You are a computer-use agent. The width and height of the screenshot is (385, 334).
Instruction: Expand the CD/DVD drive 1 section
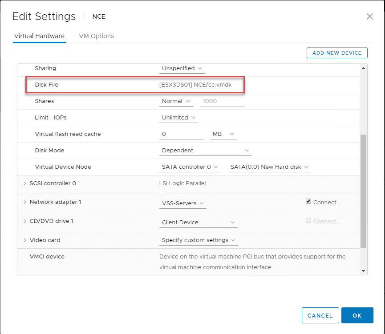pyautogui.click(x=24, y=221)
